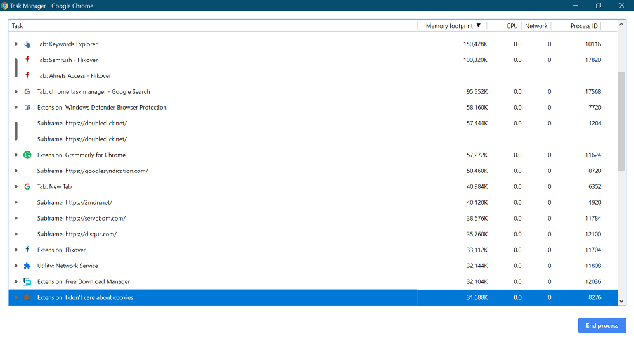
Task: Select the Tab: Semrush - Flikover row
Action: (x=313, y=60)
